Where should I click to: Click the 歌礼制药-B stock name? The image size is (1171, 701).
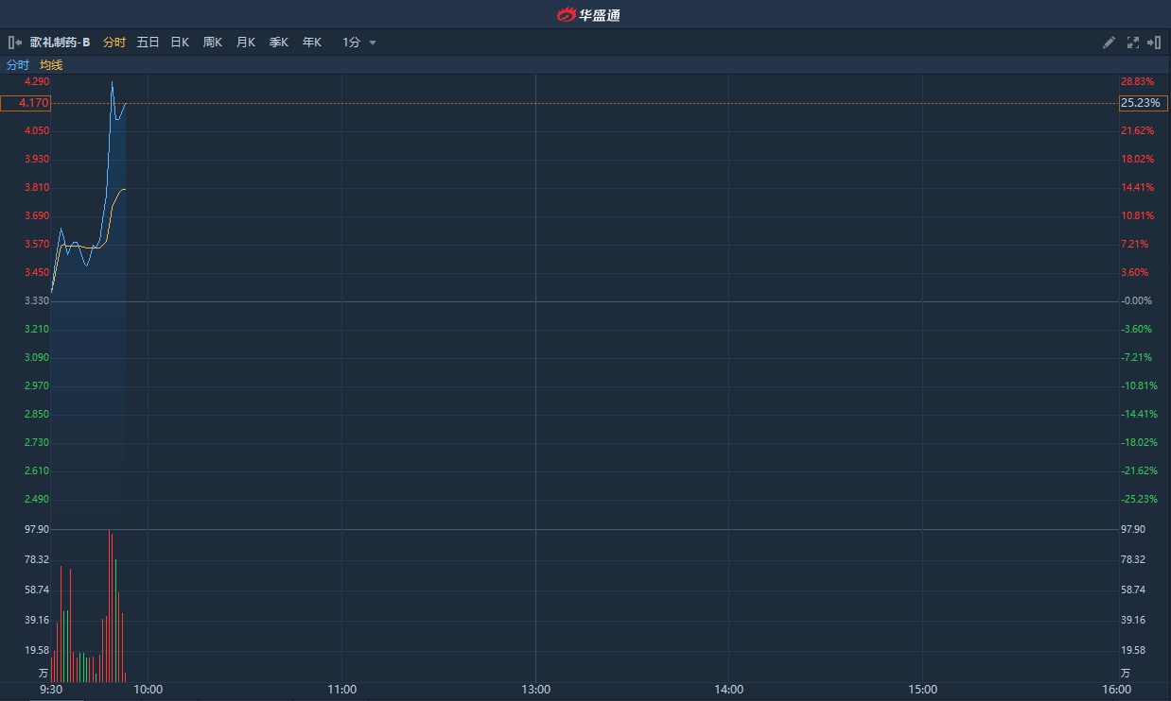[60, 43]
